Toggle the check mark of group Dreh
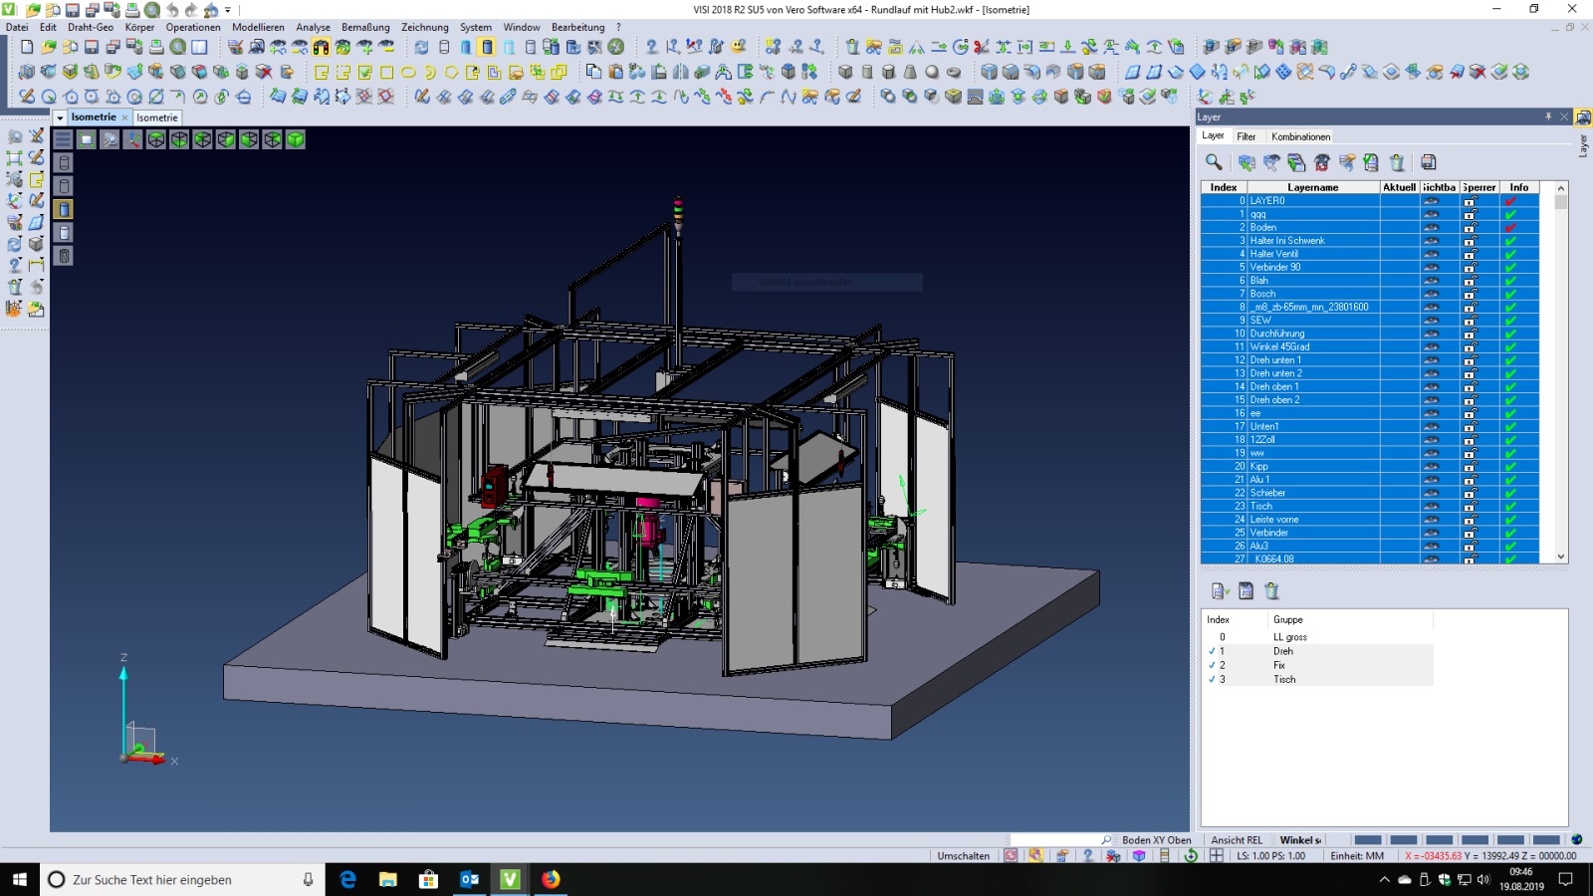The width and height of the screenshot is (1593, 896). tap(1212, 651)
